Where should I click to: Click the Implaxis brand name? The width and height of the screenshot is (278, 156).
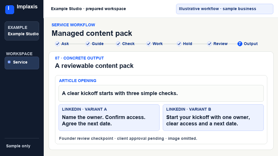(27, 7)
